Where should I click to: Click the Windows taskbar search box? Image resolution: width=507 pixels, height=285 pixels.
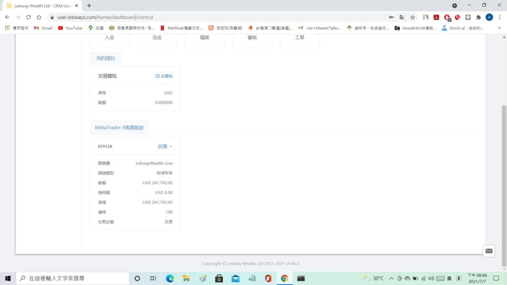tap(72, 278)
